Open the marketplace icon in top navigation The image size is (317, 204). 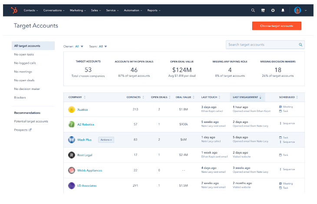(x=263, y=10)
